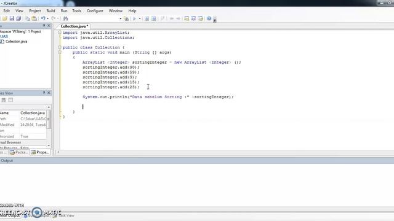This screenshot has height=221, width=394.
Task: Click the toolbar icon right of run dropdown
Action: (147, 18)
